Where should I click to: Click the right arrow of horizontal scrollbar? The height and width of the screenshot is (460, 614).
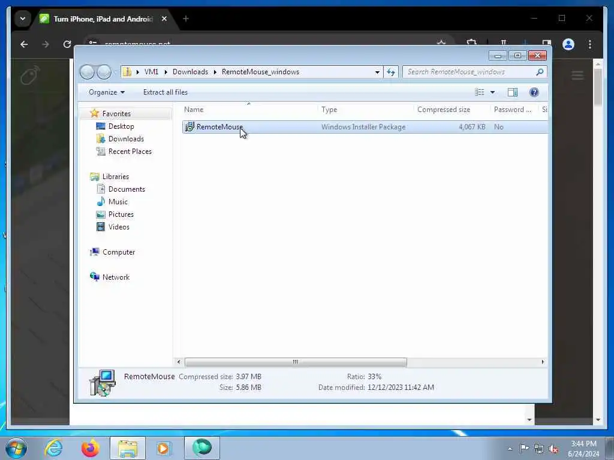(x=543, y=362)
